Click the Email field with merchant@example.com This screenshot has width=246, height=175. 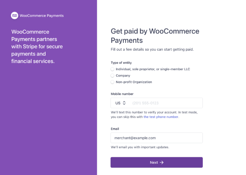point(157,138)
